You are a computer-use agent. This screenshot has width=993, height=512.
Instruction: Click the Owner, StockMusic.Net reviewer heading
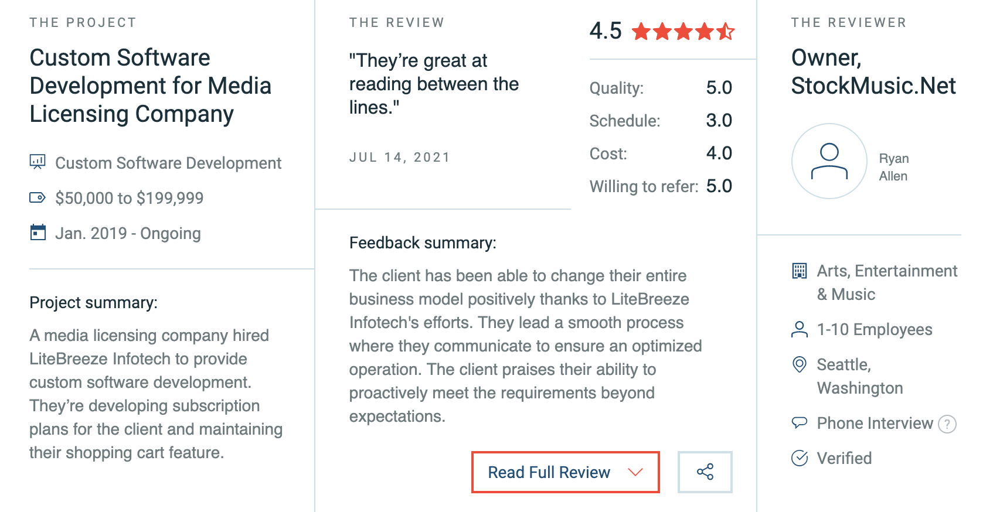[x=873, y=72]
